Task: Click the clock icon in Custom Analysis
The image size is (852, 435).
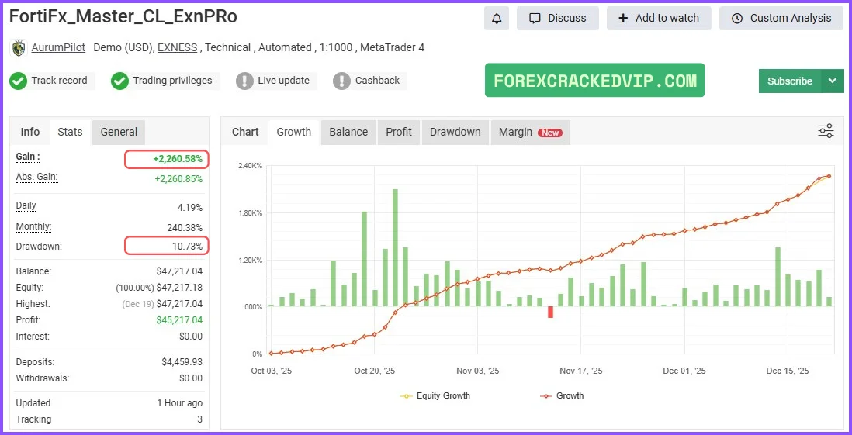Action: pyautogui.click(x=736, y=18)
